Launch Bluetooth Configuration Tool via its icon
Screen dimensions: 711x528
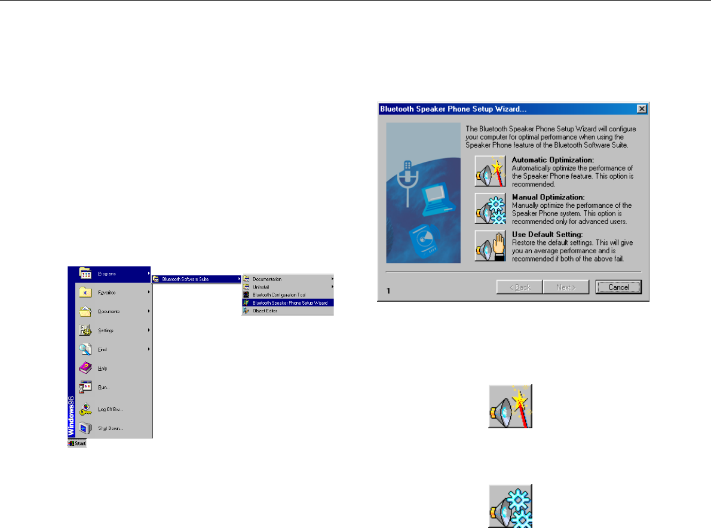click(246, 294)
